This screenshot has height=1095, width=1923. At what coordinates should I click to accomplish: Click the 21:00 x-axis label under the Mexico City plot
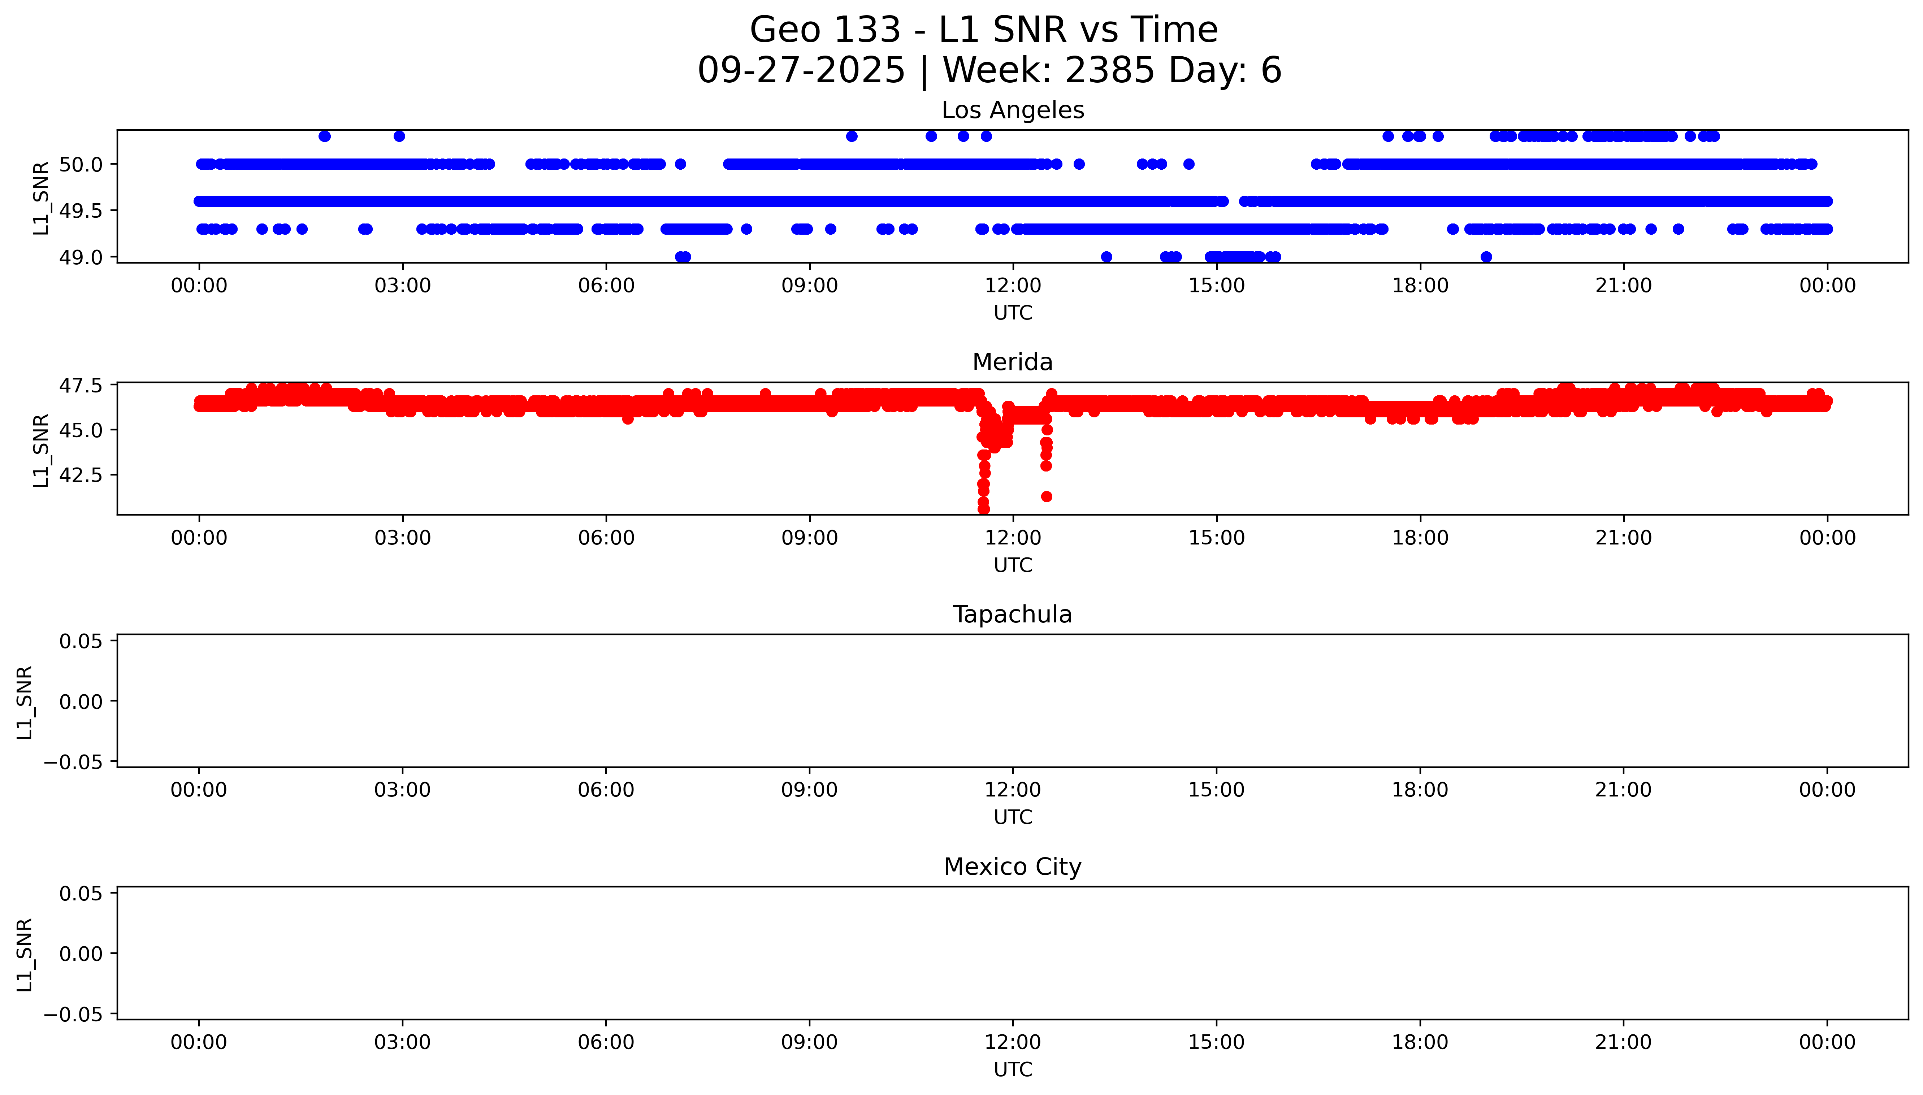click(x=1623, y=1042)
